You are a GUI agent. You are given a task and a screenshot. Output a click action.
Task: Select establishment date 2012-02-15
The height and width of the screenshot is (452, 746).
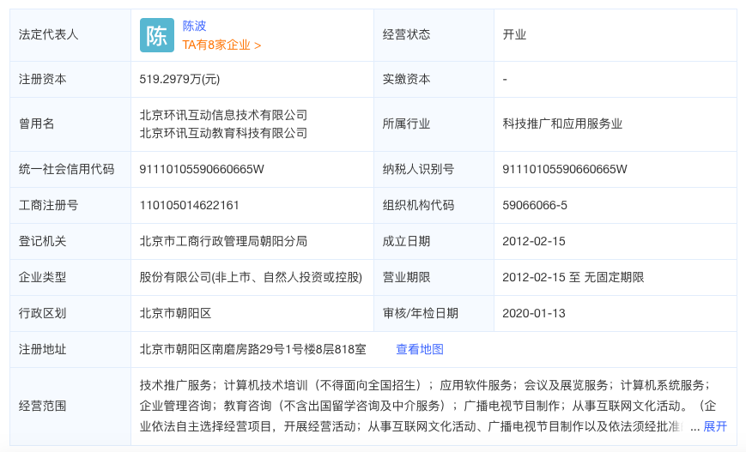pos(534,242)
